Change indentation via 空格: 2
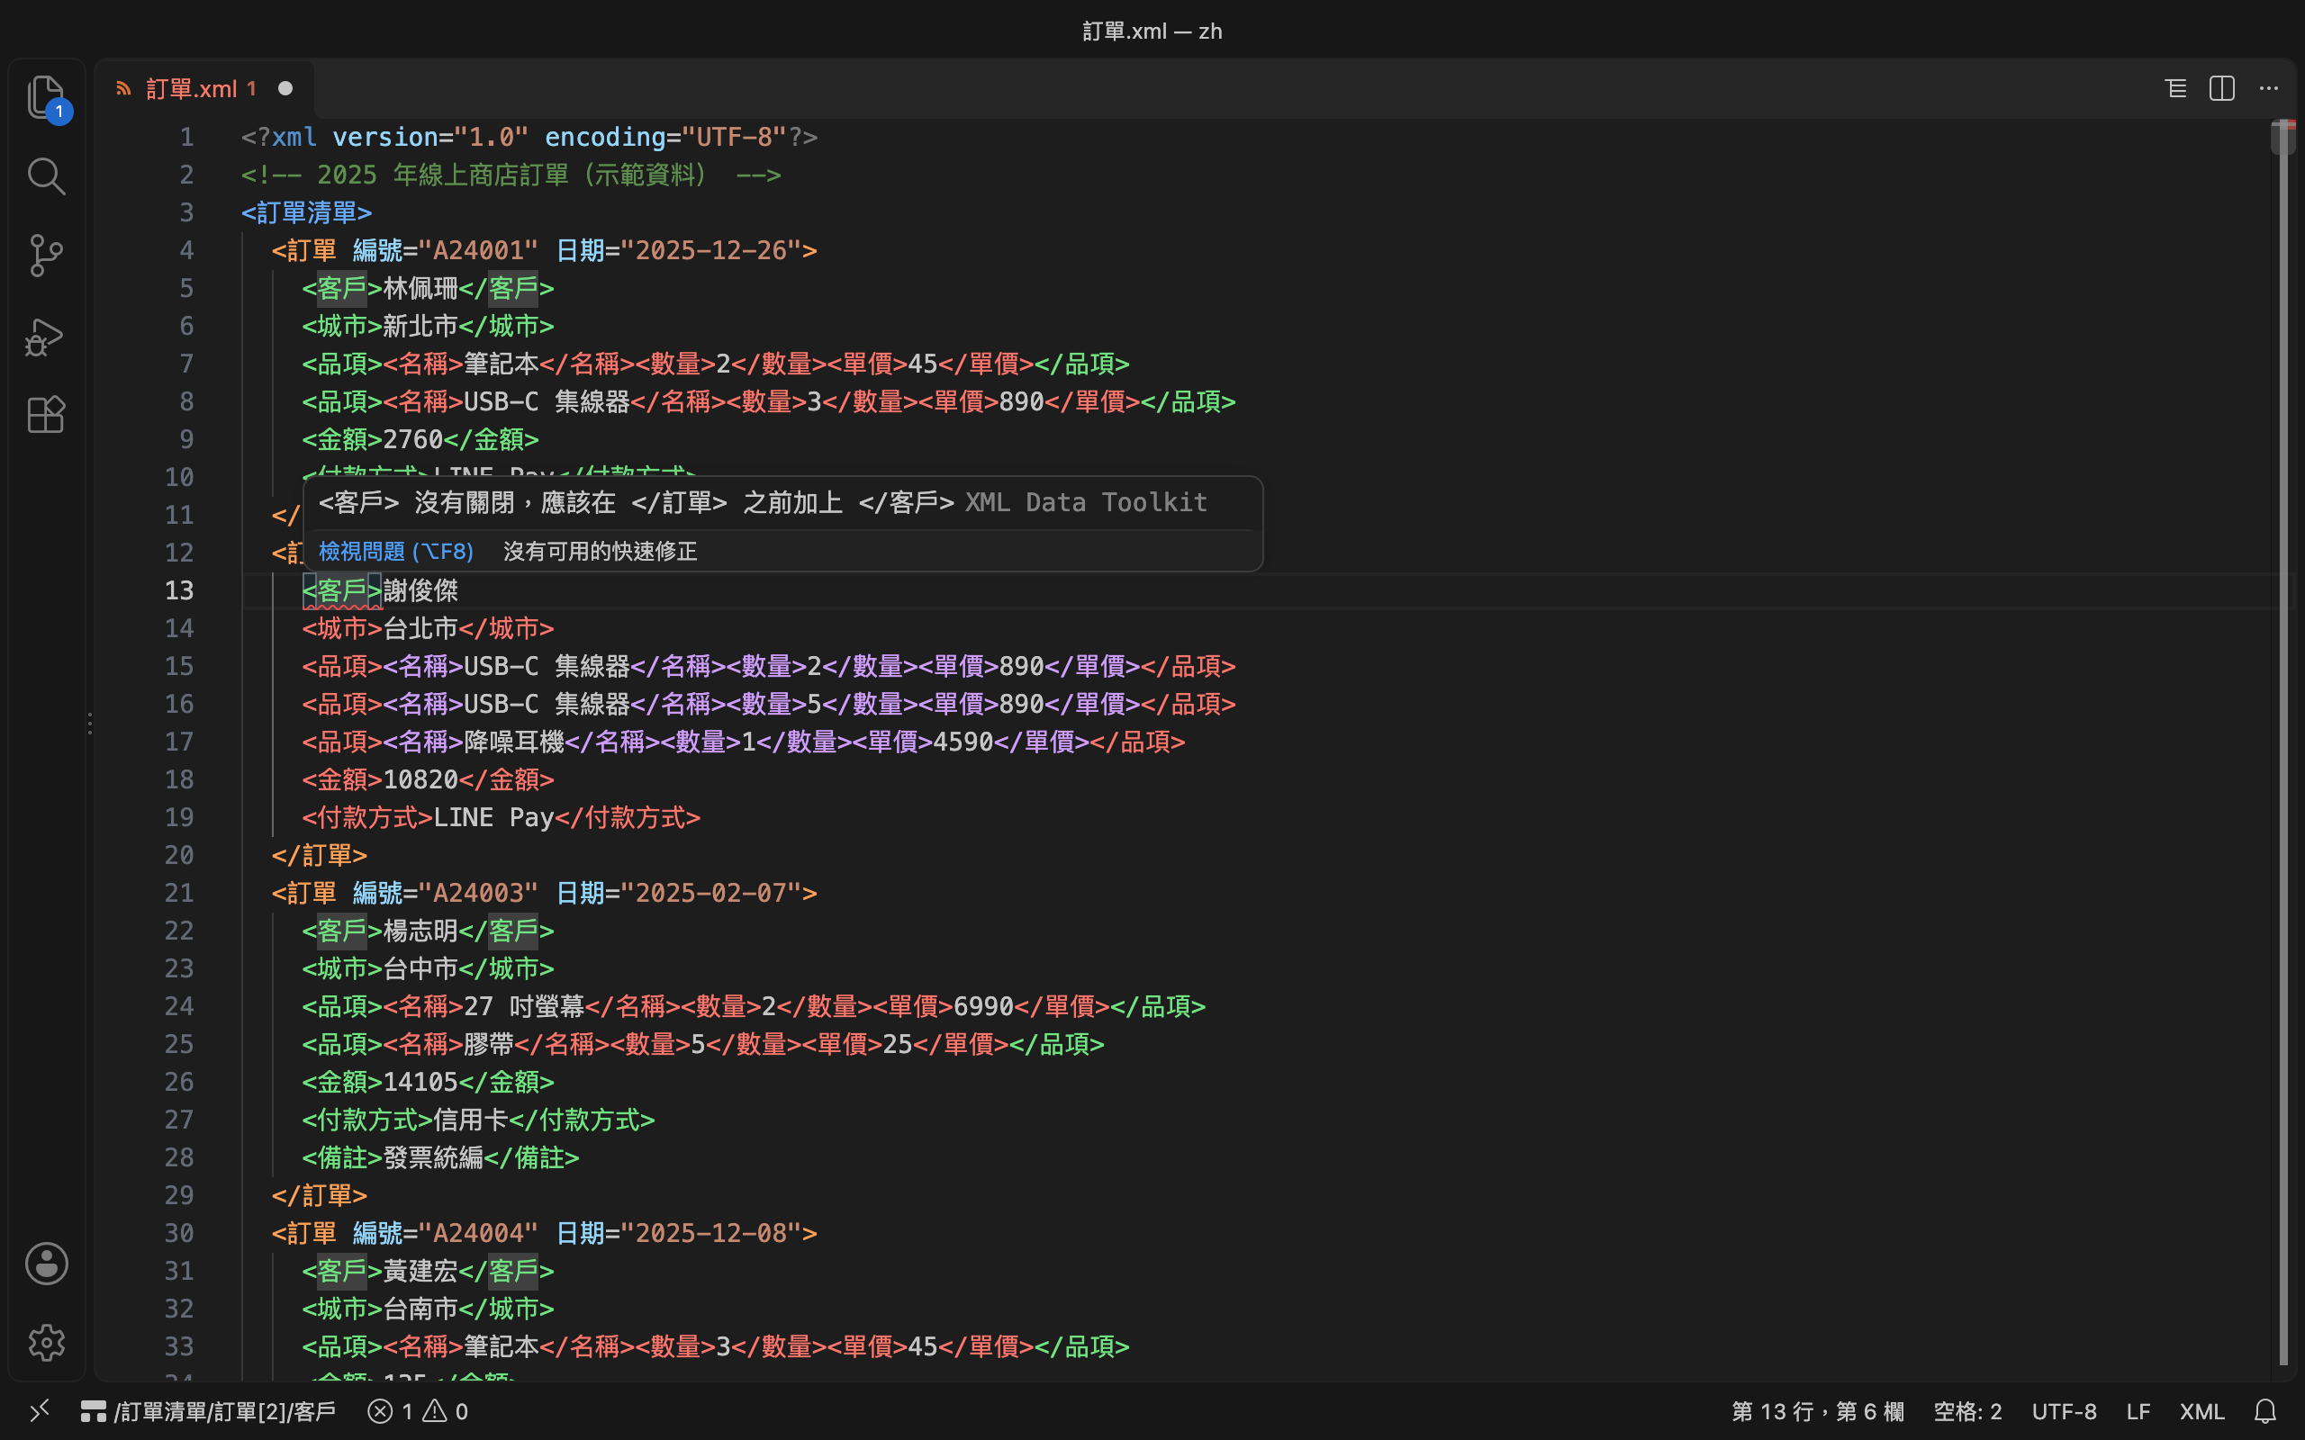This screenshot has height=1440, width=2305. [1966, 1410]
